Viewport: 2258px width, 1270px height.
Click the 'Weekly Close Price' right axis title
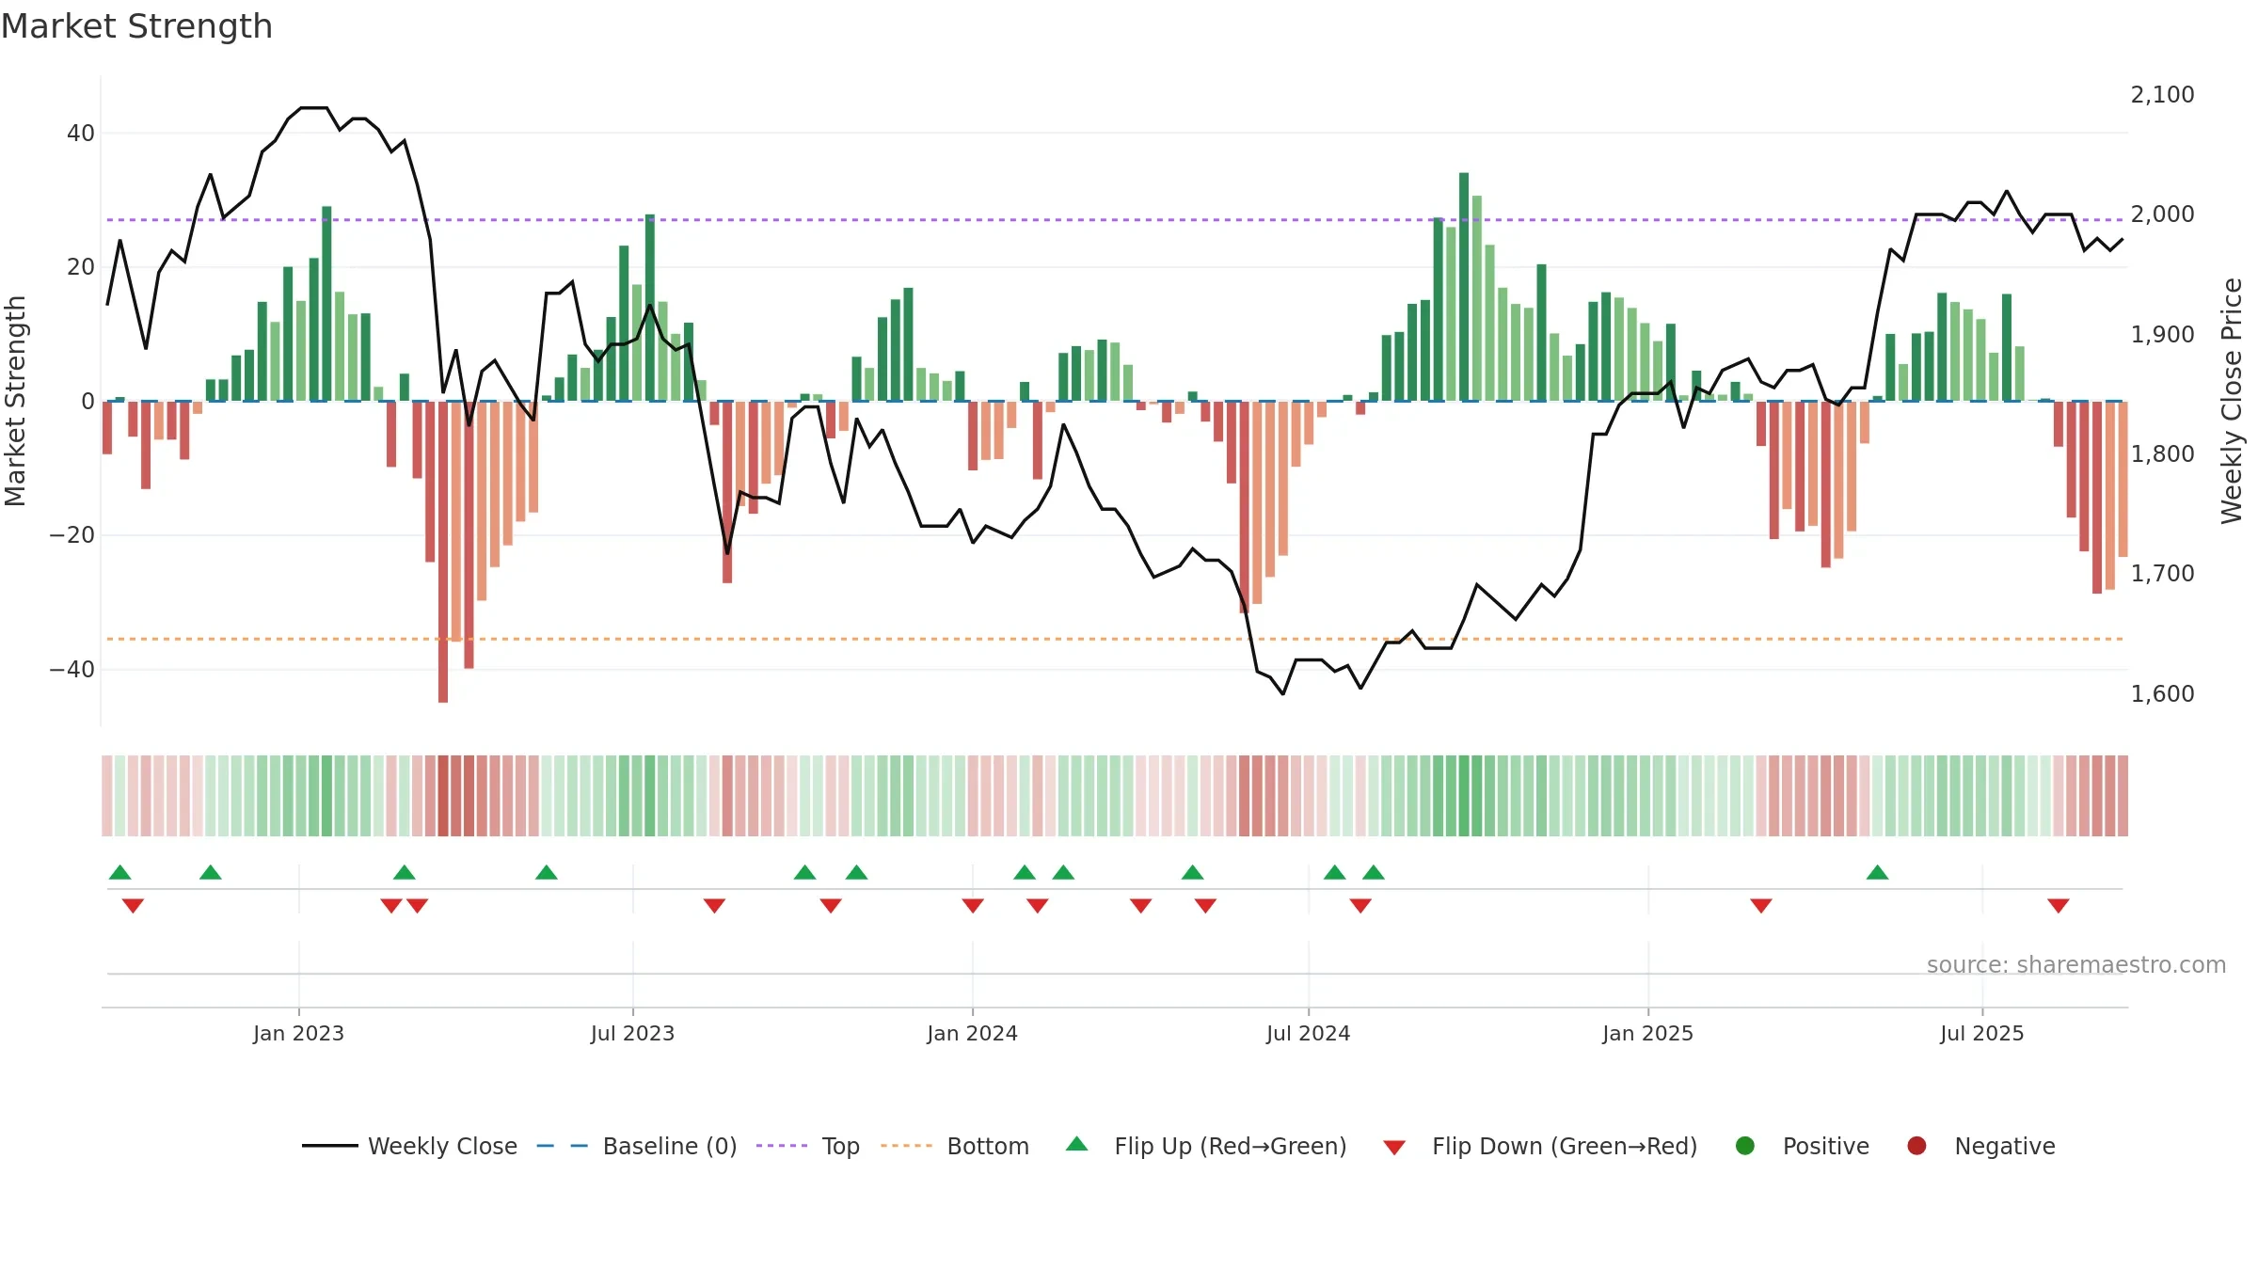[2233, 401]
